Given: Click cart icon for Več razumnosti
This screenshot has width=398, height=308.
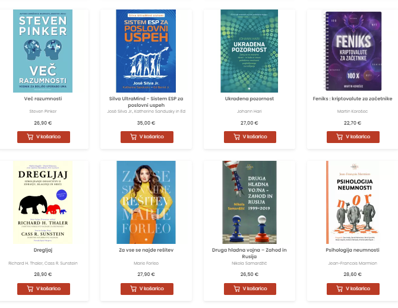Looking at the screenshot, I should (x=30, y=137).
